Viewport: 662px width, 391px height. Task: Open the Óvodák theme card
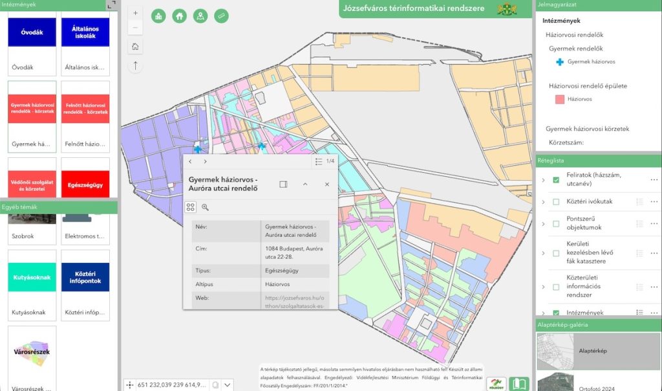[32, 43]
